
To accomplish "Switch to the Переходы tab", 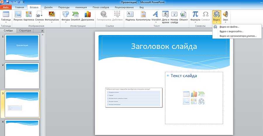I will [x=64, y=7].
